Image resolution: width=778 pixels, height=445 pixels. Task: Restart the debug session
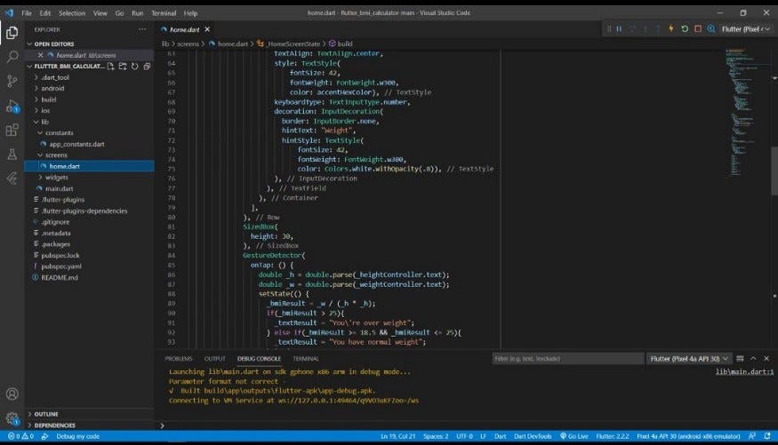(x=685, y=29)
